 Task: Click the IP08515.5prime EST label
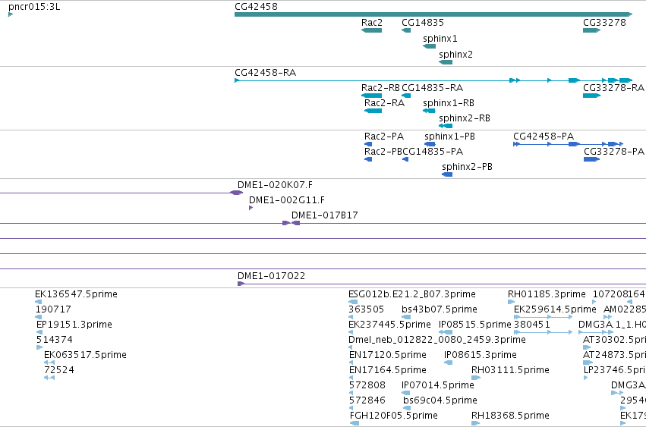475,325
